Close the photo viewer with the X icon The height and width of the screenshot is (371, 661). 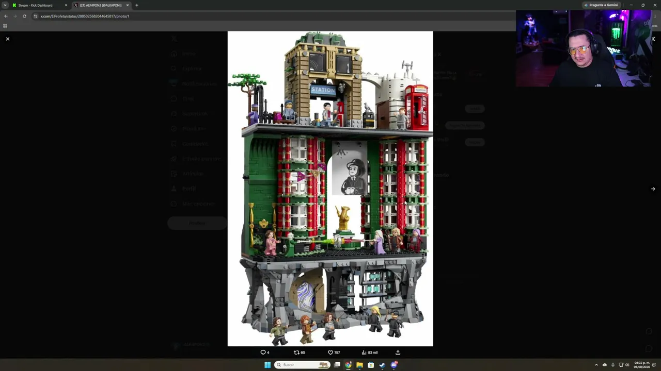[8, 39]
